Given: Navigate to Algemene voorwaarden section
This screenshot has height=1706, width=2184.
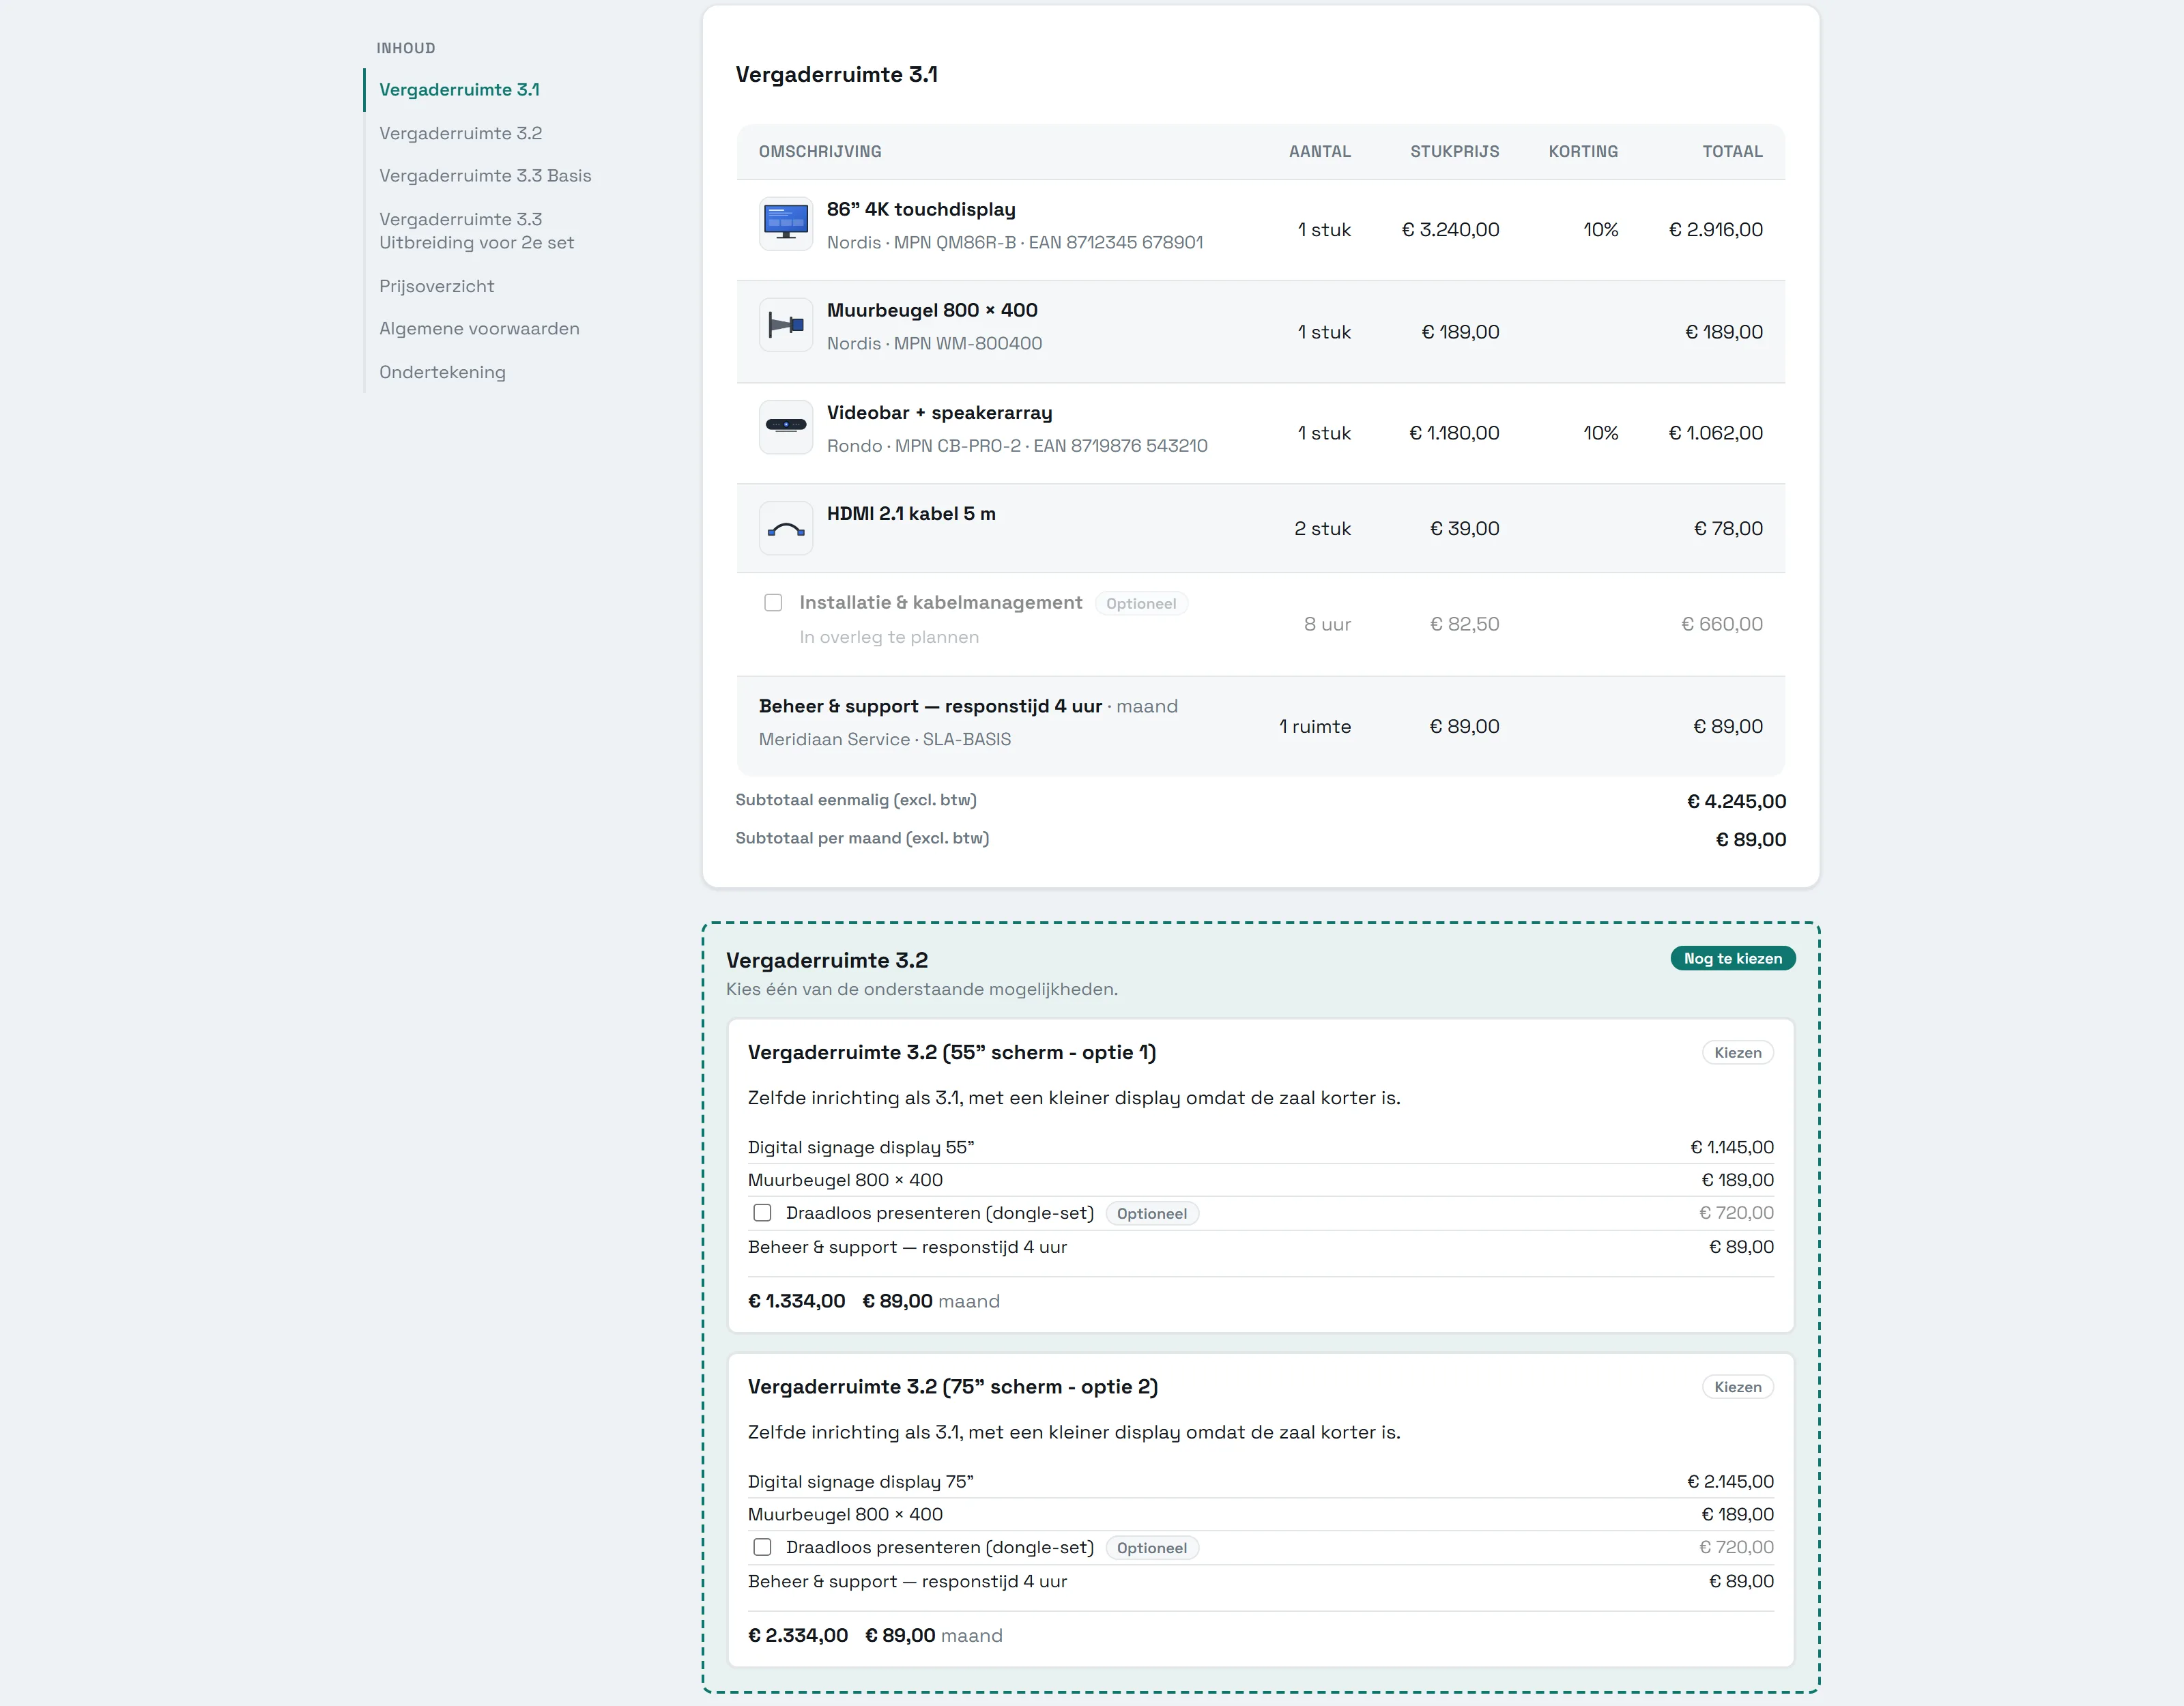Looking at the screenshot, I should (479, 329).
